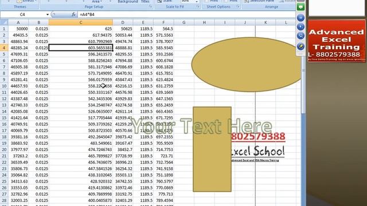Open the Name Box dropdown arrow
The width and height of the screenshot is (367, 206).
pyautogui.click(x=48, y=14)
